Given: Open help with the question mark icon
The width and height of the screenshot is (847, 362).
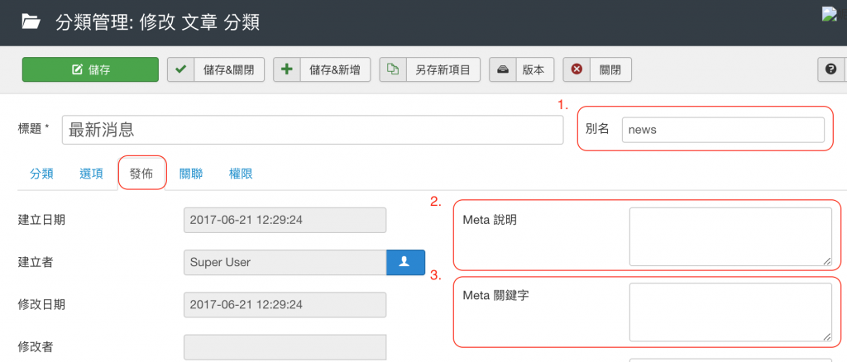Looking at the screenshot, I should (x=830, y=70).
